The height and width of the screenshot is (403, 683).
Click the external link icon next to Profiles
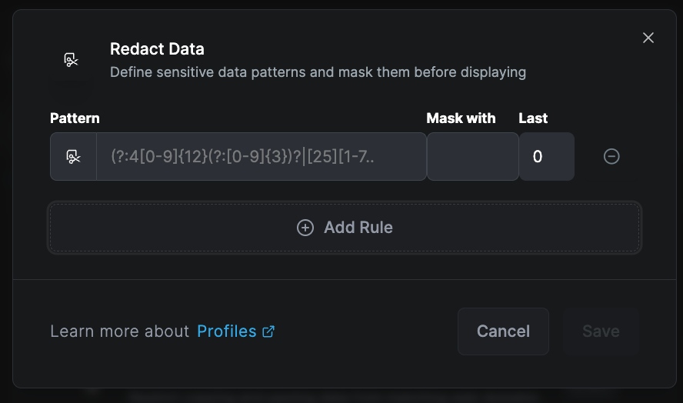pos(268,331)
